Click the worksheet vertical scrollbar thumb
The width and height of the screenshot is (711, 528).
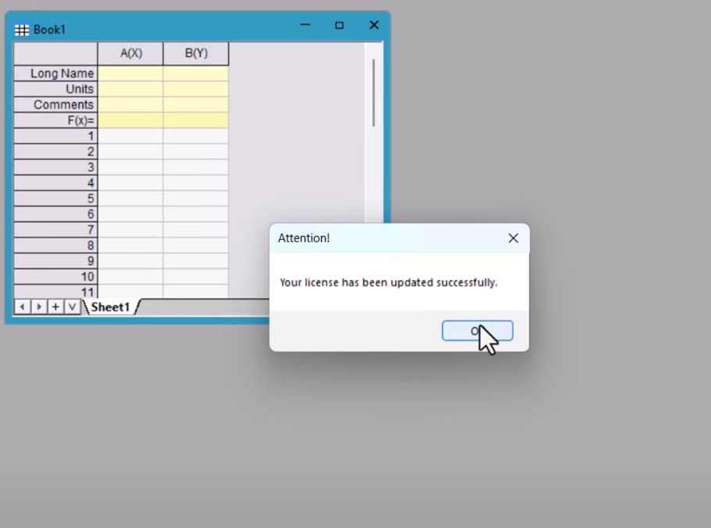(x=373, y=92)
